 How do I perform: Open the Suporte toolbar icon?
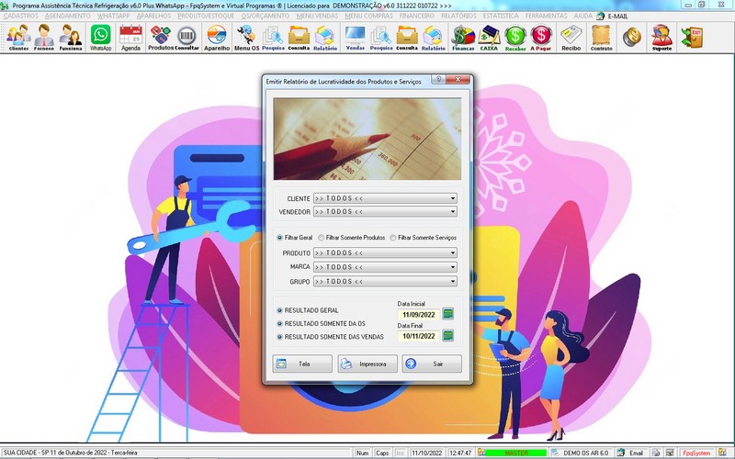click(x=661, y=37)
